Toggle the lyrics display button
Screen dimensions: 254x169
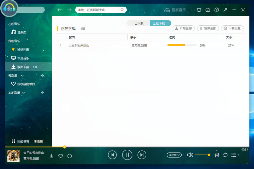pyautogui.click(x=217, y=155)
